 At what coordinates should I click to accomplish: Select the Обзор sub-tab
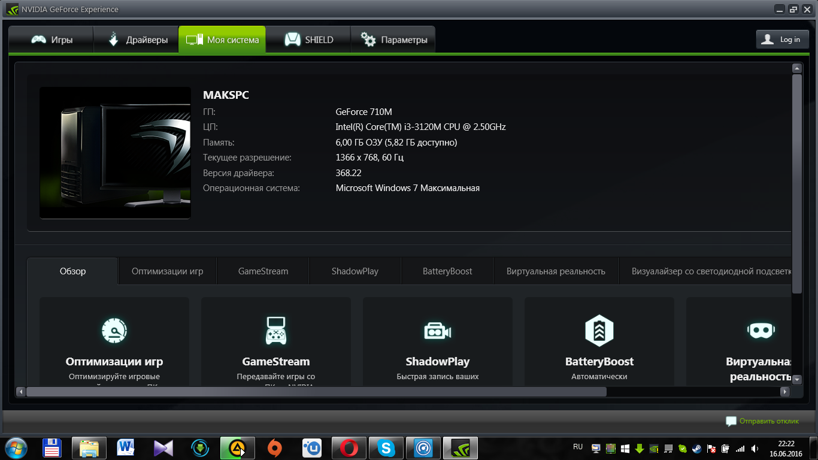(x=72, y=271)
